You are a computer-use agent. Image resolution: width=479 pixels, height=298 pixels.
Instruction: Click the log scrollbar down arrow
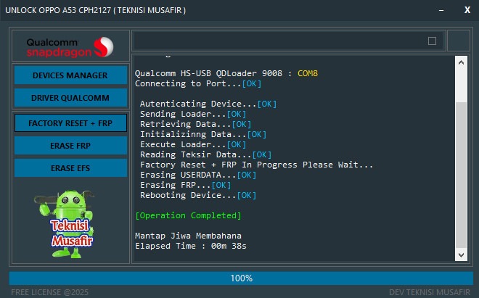click(461, 254)
